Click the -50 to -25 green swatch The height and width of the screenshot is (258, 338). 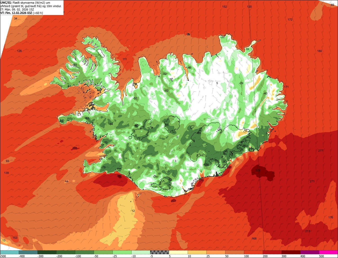(x=103, y=252)
